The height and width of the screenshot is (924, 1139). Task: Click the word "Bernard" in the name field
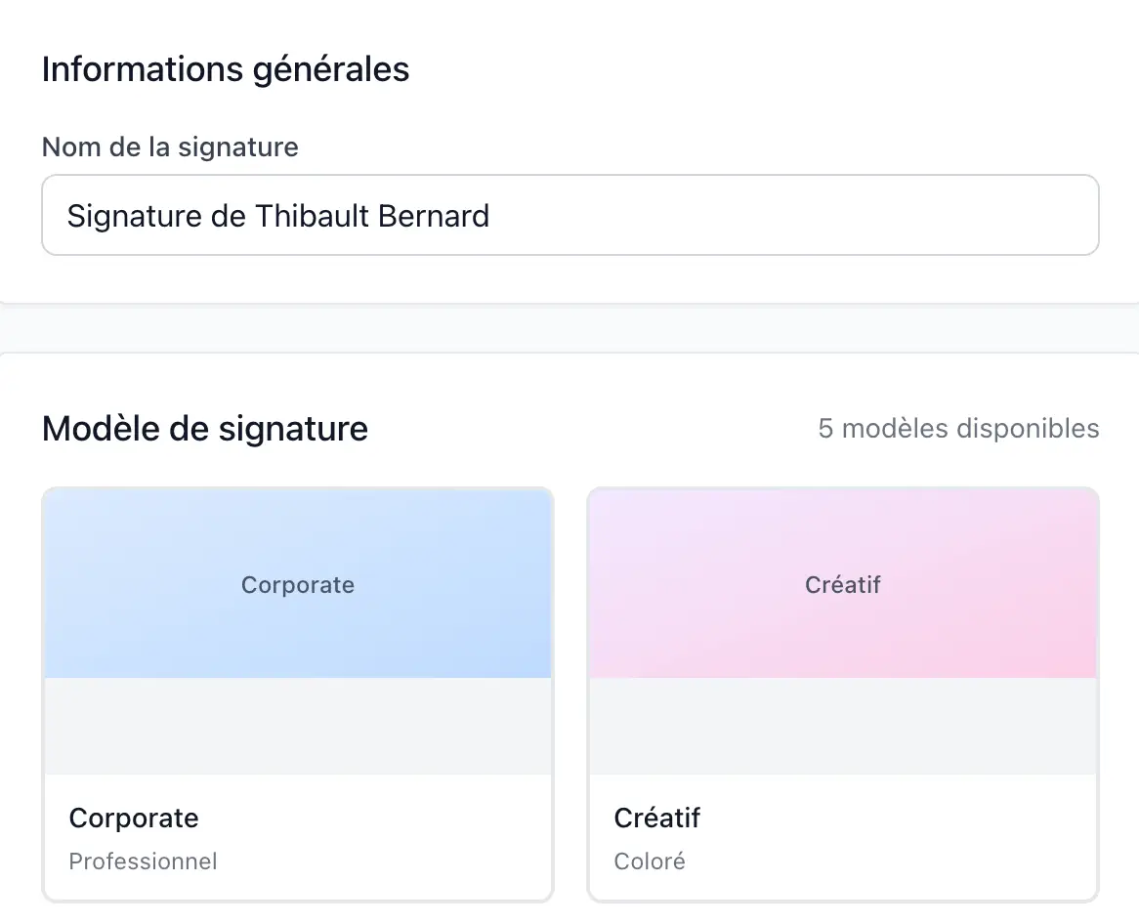(433, 215)
